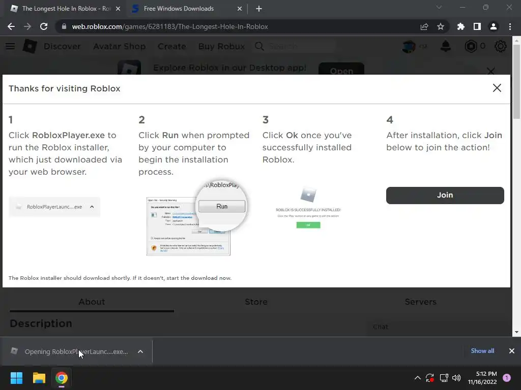Open the clock and date
The width and height of the screenshot is (521, 390).
pyautogui.click(x=482, y=378)
